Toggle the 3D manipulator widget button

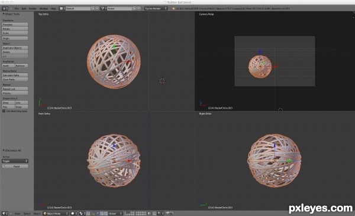click(x=93, y=214)
